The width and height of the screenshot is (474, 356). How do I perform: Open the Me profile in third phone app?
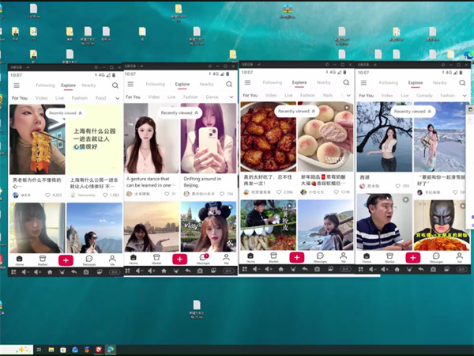click(343, 257)
